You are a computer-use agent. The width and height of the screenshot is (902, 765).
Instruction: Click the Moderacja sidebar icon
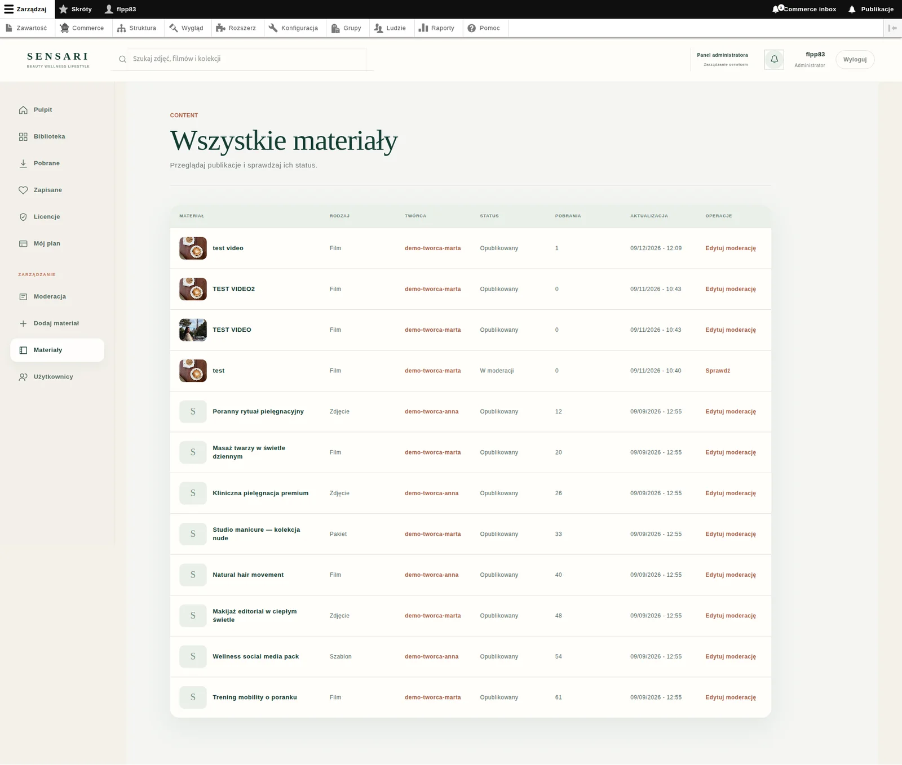coord(23,297)
